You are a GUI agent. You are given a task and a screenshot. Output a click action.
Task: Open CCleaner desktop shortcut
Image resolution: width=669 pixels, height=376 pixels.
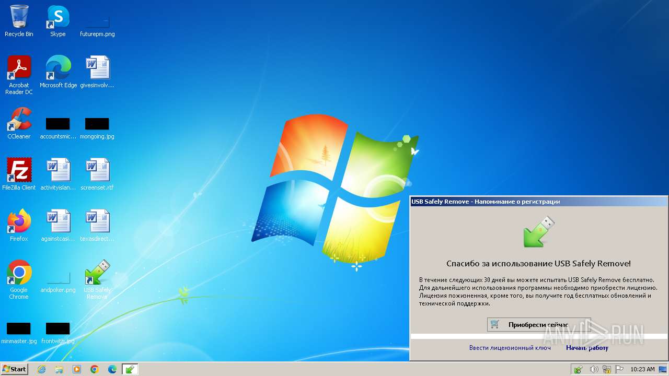19,123
